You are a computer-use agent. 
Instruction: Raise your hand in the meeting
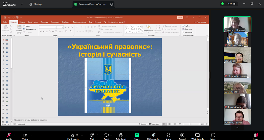(121, 135)
